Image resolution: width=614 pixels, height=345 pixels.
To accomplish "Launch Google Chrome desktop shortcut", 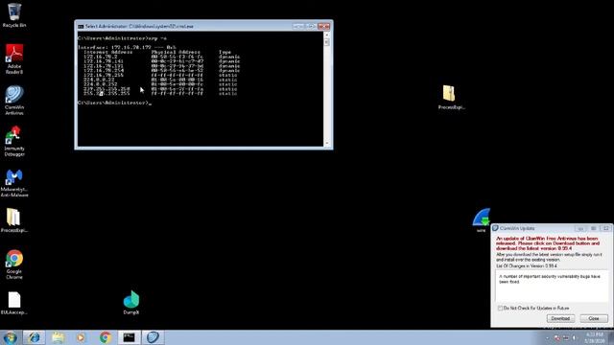I will click(x=14, y=264).
